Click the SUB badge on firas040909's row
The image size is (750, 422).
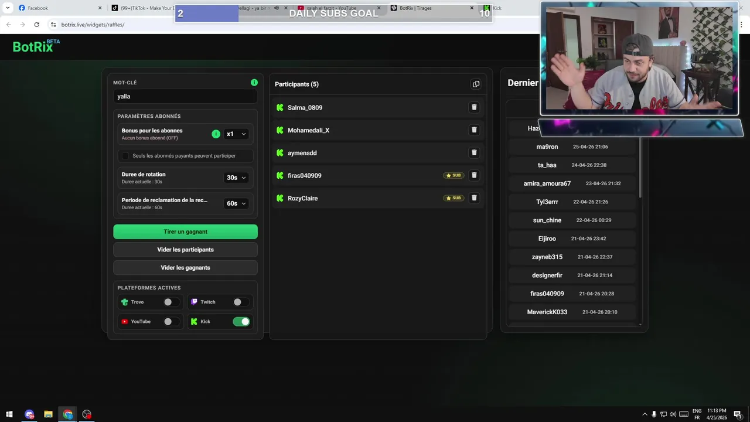click(x=454, y=175)
